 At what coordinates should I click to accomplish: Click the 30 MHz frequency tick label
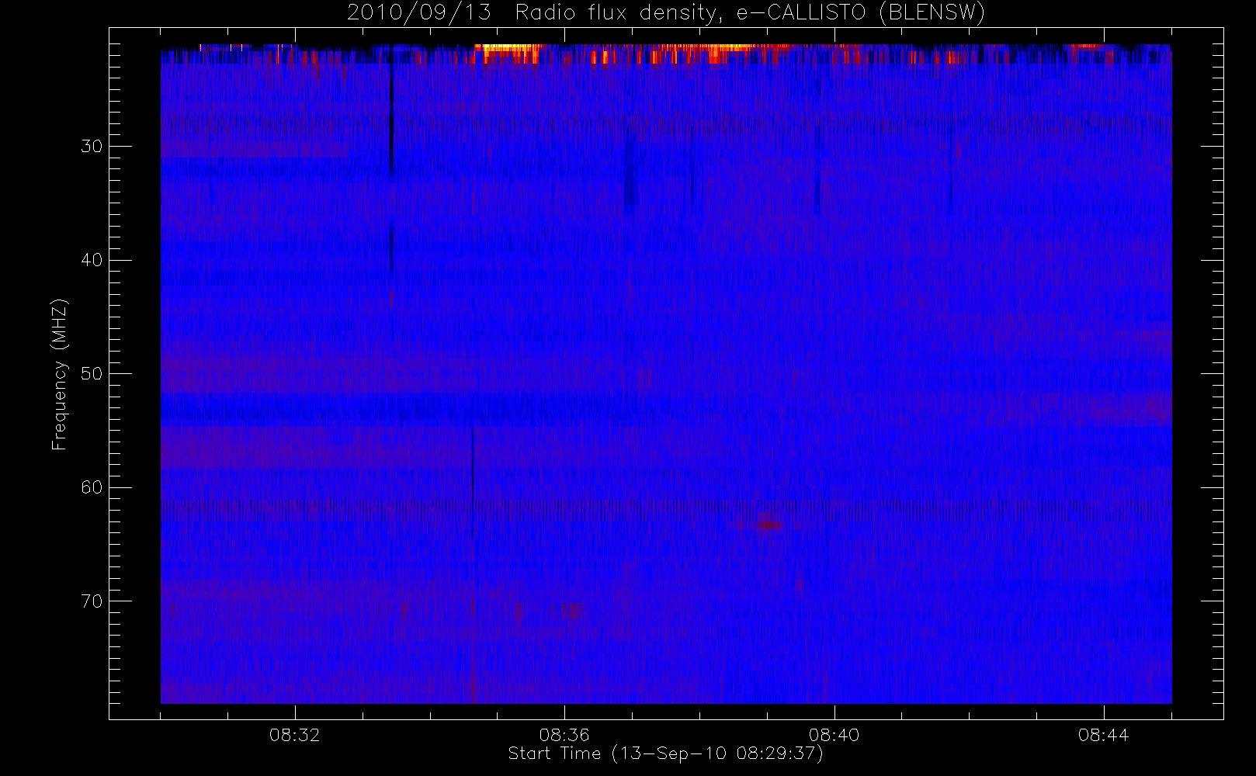click(92, 146)
